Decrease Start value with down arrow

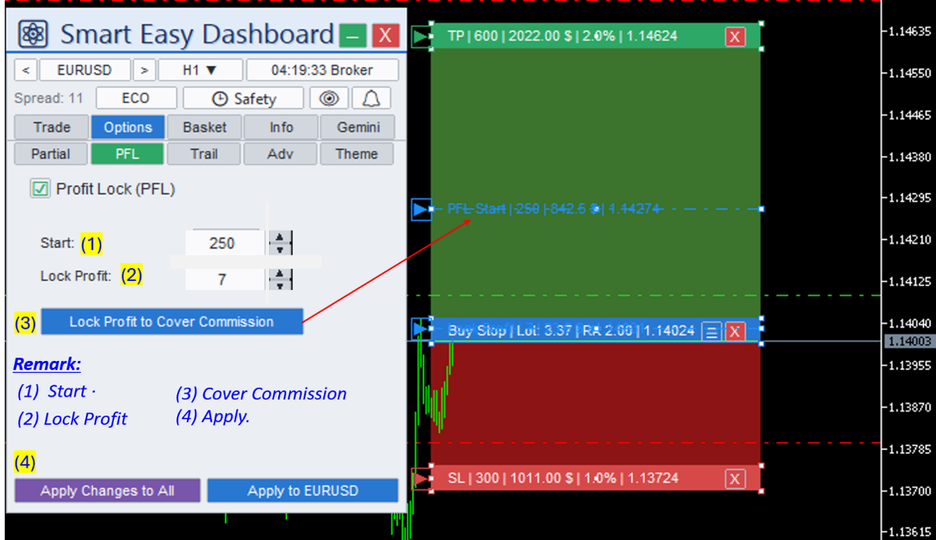280,249
